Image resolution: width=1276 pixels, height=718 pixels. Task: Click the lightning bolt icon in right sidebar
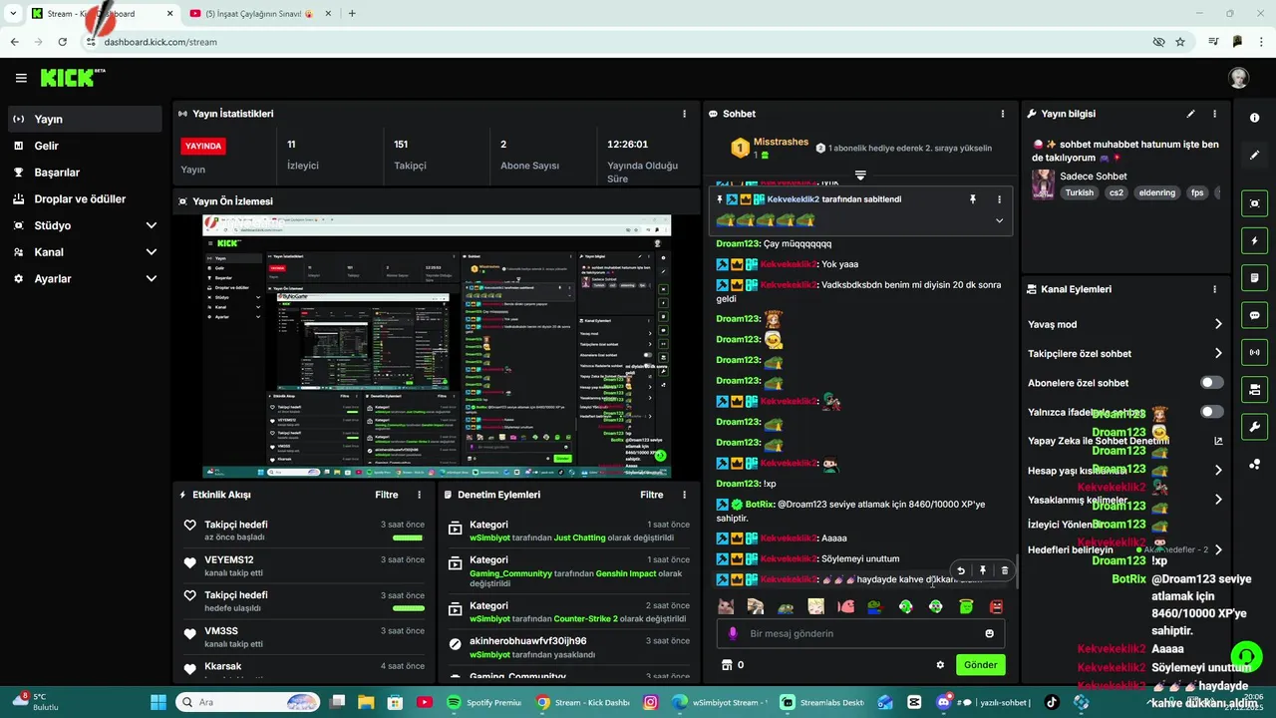(1254, 240)
